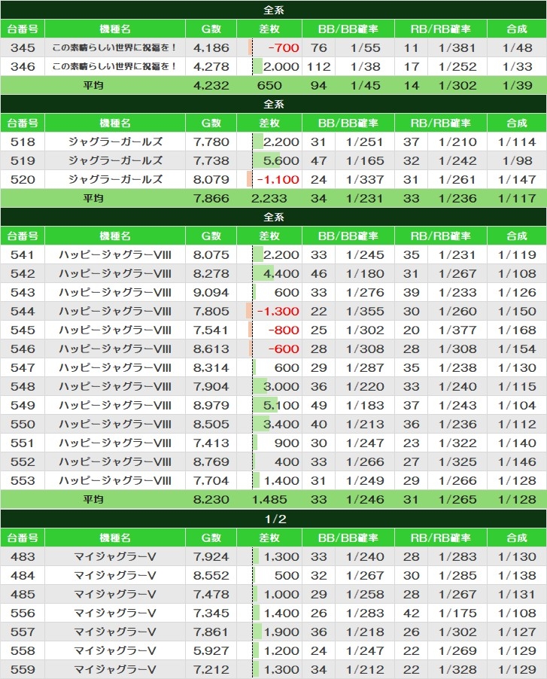Select BB count 49 in row 549

pyautogui.click(x=318, y=405)
